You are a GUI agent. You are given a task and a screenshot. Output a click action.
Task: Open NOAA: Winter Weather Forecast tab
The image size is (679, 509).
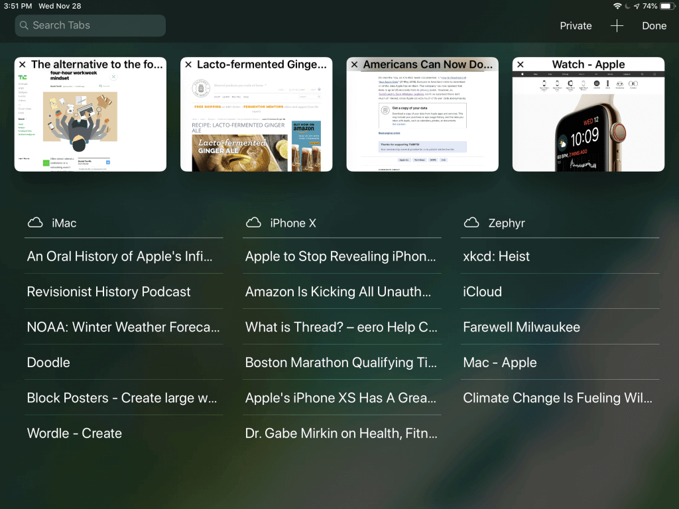(124, 327)
